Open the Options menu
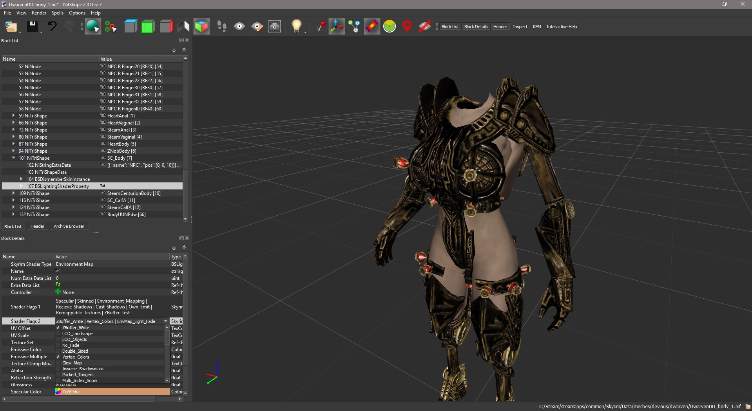Screen dimensions: 752x411 [x=77, y=13]
